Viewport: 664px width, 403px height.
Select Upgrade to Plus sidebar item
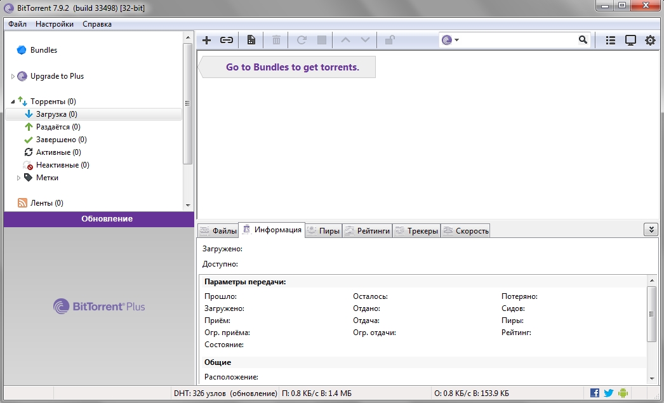[x=56, y=76]
